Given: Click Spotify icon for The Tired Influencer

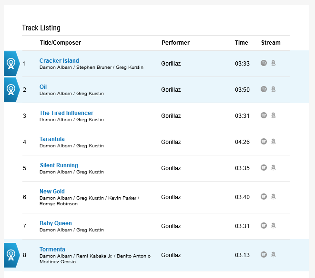Looking at the screenshot, I should 264,115.
